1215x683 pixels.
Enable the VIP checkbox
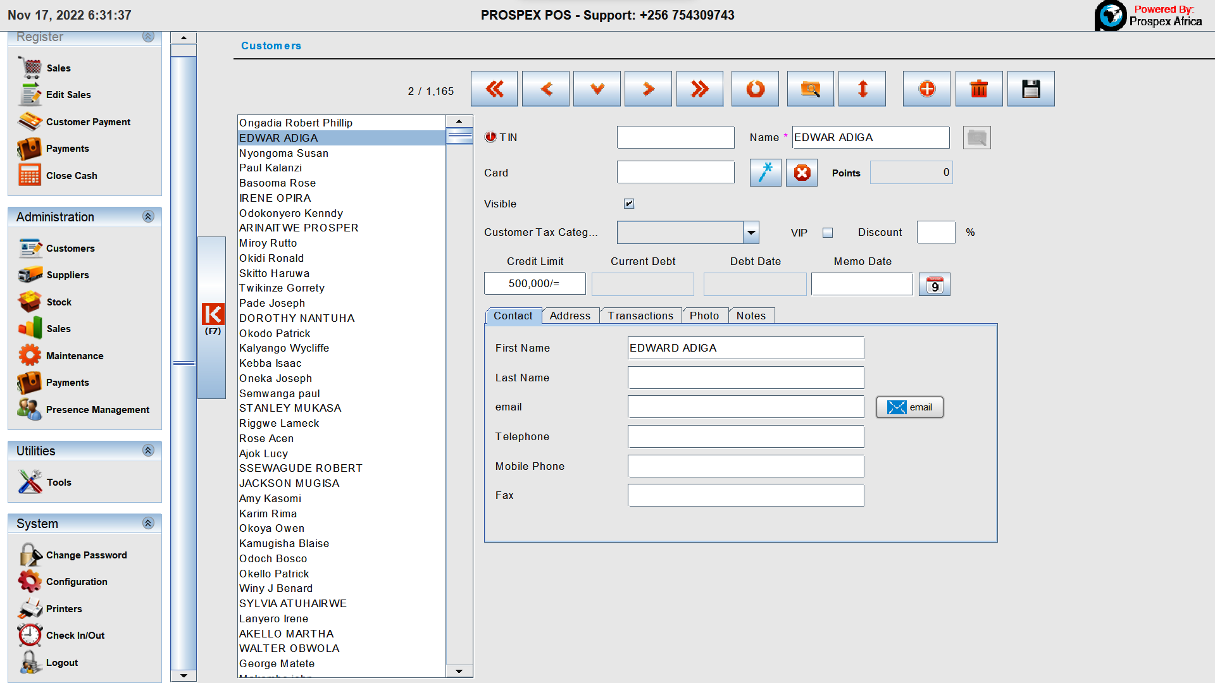pos(827,233)
